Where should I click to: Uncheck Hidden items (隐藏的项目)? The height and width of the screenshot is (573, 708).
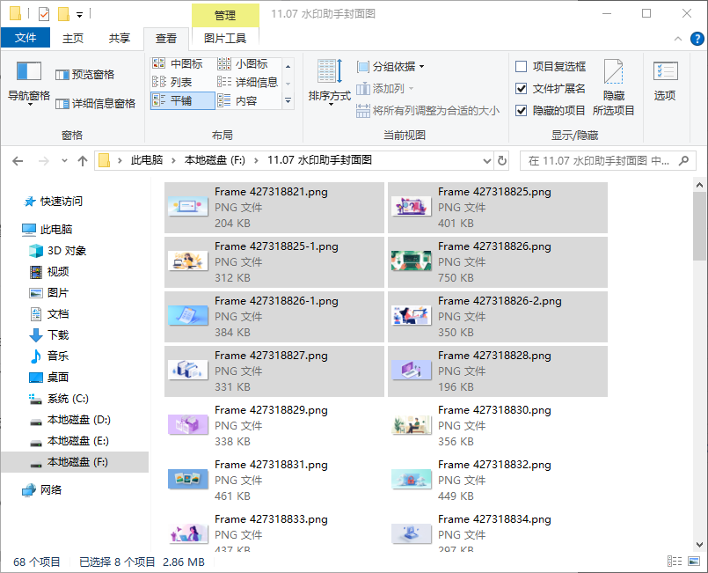point(551,110)
